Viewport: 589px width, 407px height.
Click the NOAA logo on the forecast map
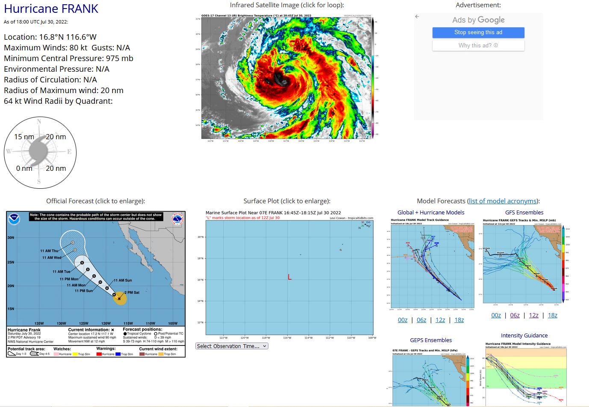click(x=15, y=219)
